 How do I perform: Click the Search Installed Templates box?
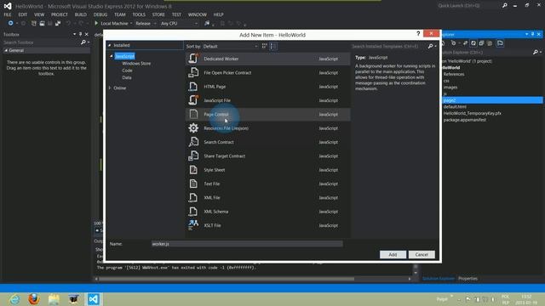tap(388, 46)
